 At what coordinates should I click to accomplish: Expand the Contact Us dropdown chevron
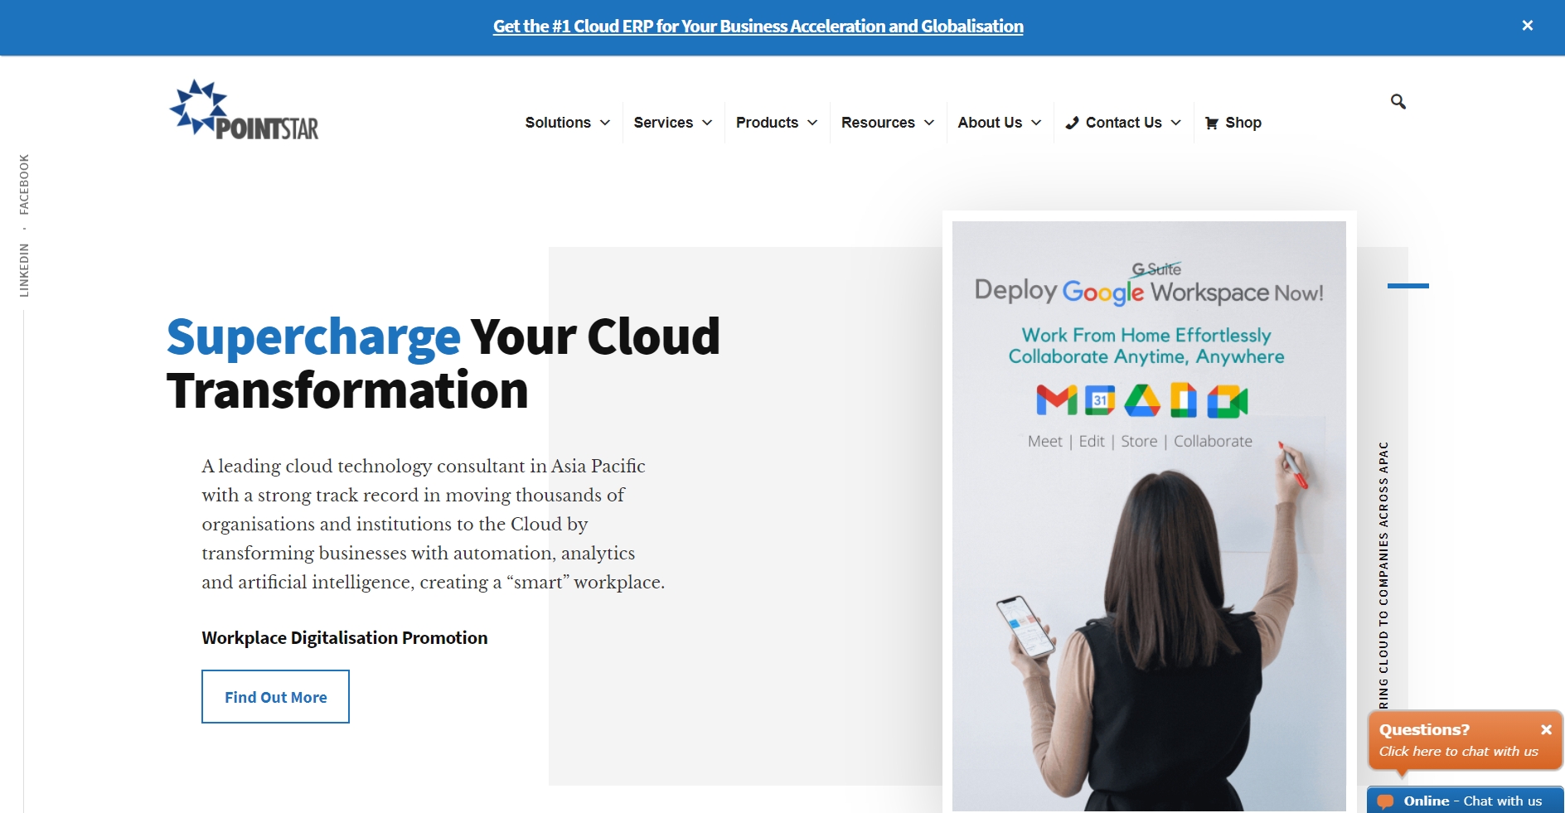coord(1176,123)
